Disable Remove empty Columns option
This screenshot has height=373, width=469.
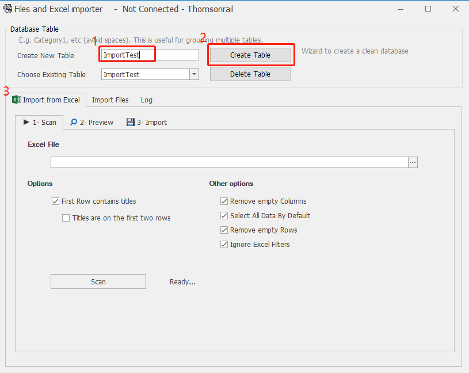coord(224,201)
